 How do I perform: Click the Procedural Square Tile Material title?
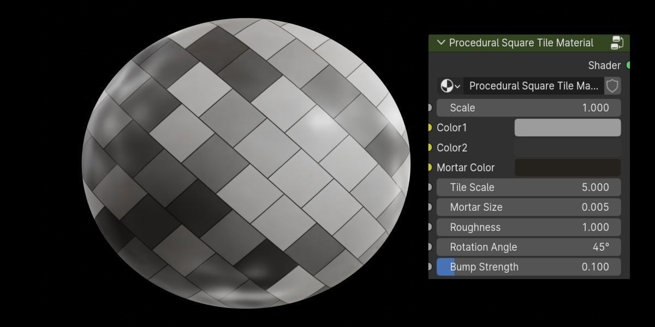point(521,43)
